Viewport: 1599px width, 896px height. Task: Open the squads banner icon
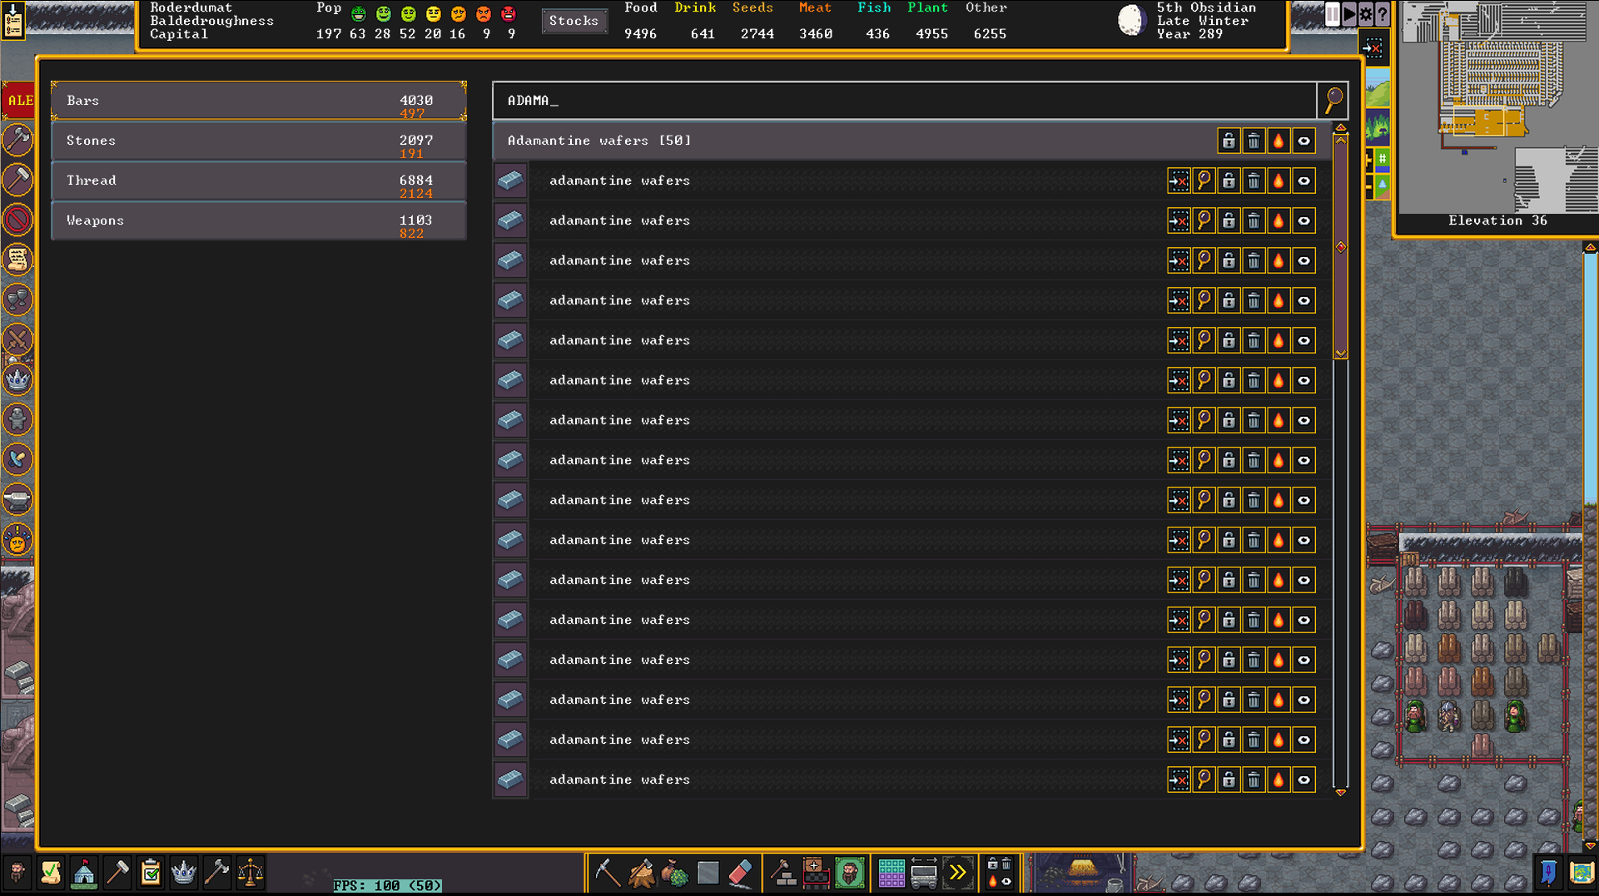1548,873
